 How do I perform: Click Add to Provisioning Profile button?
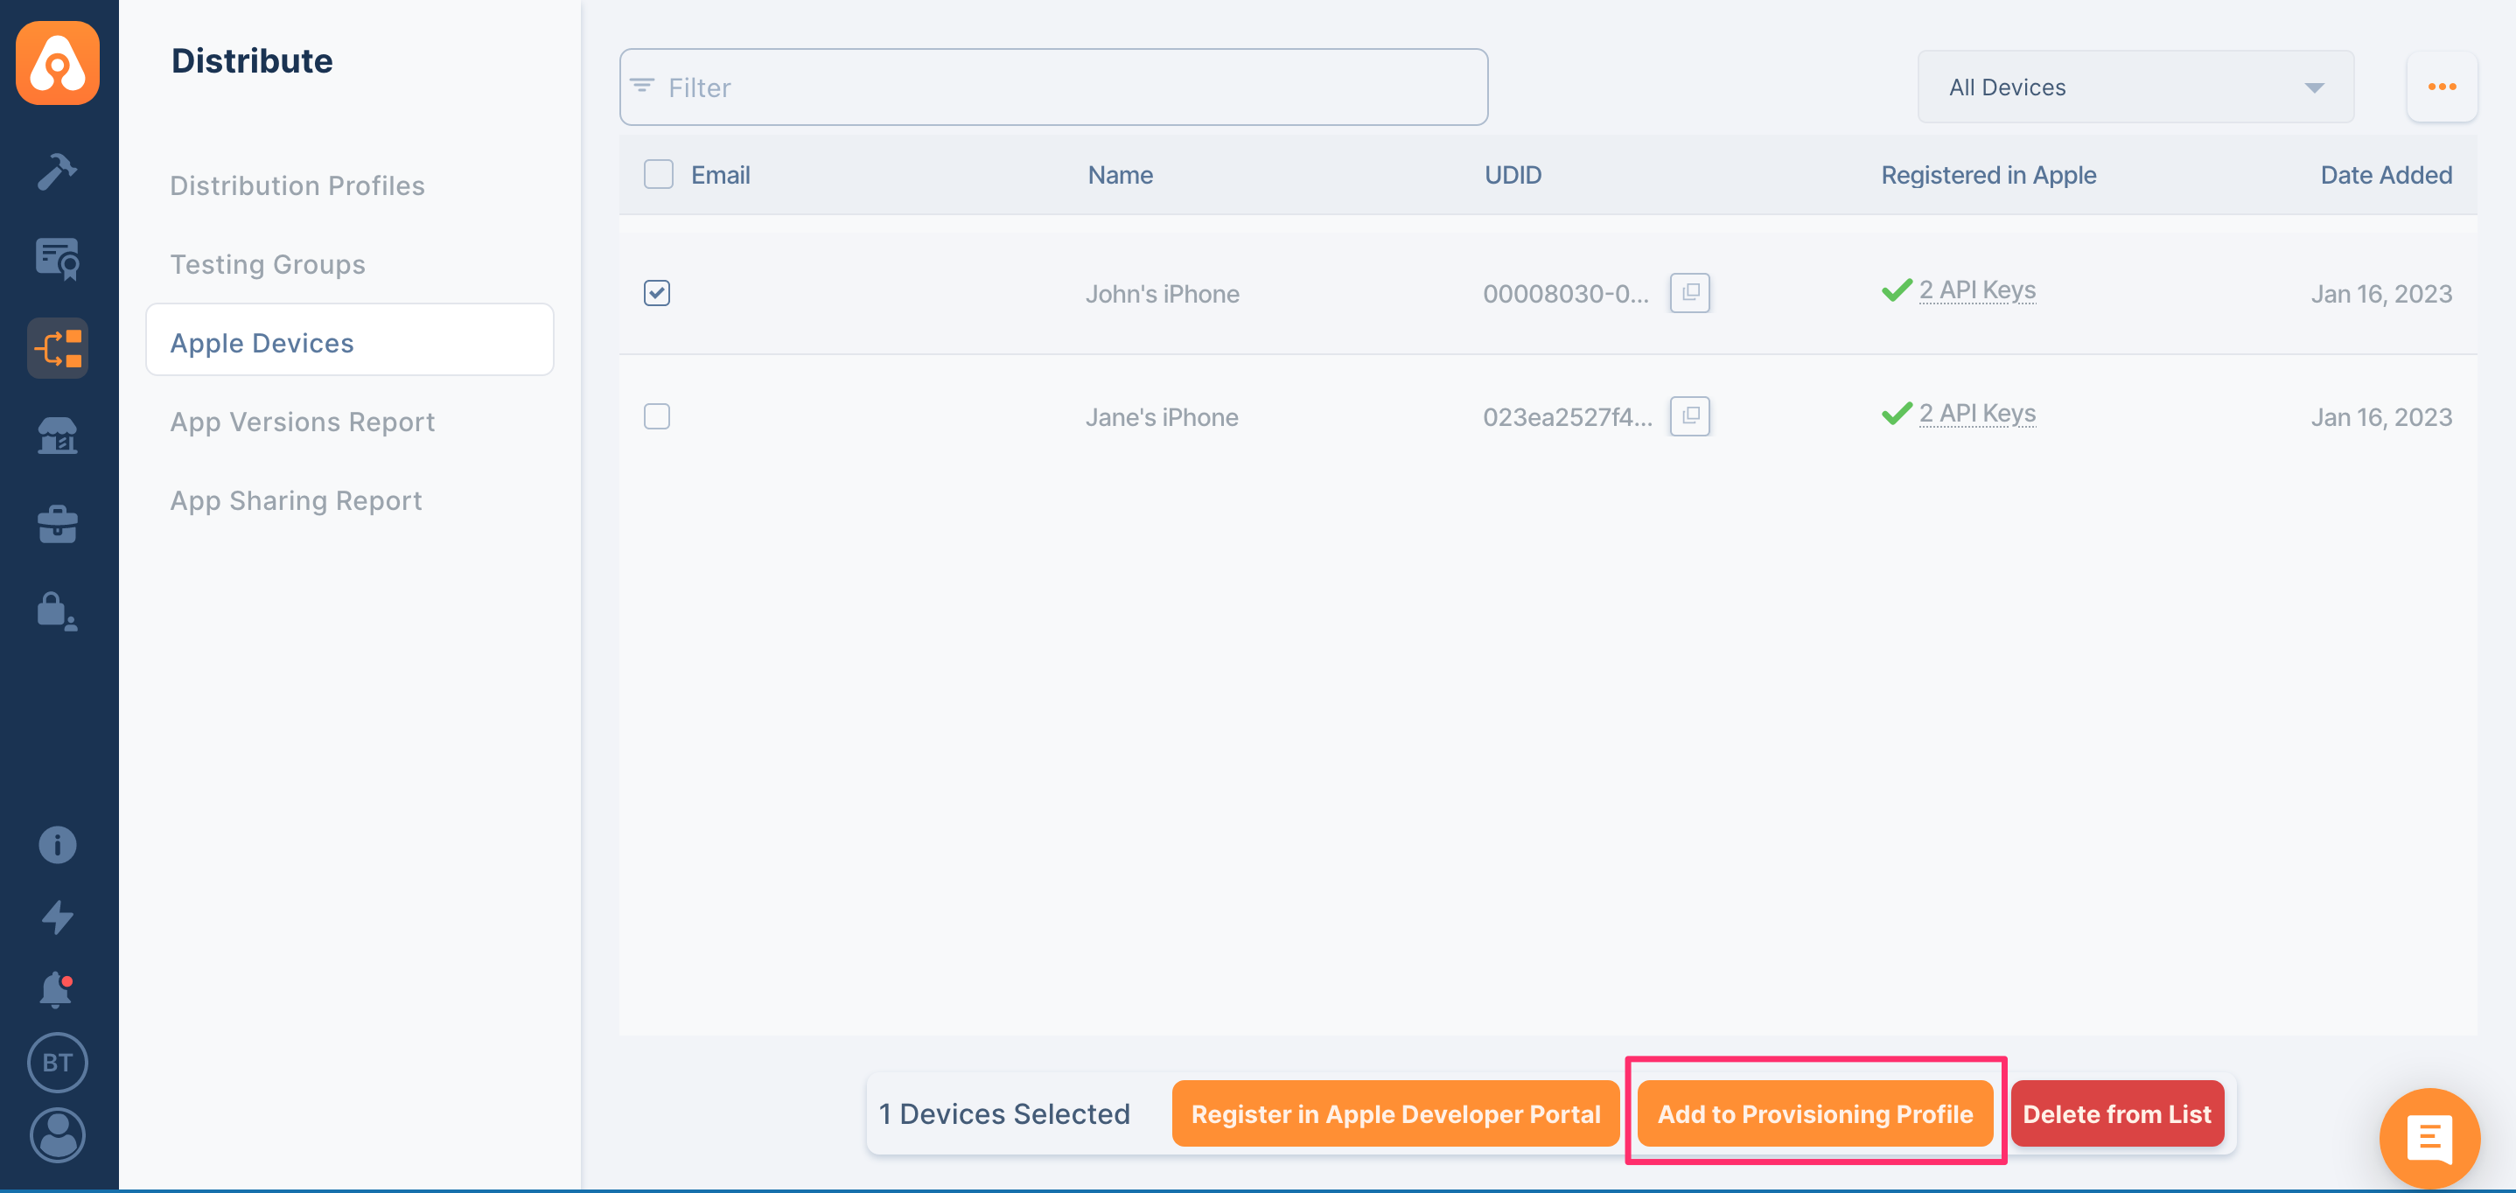pos(1814,1114)
